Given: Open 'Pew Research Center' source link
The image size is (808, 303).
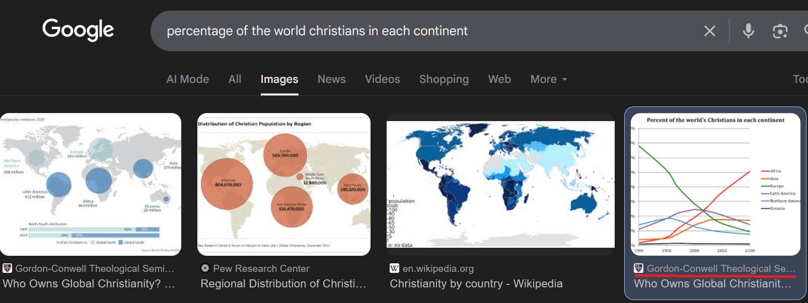Looking at the screenshot, I should [x=261, y=269].
